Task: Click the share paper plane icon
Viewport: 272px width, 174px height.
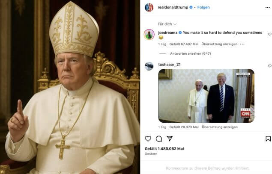Action: pyautogui.click(x=170, y=139)
